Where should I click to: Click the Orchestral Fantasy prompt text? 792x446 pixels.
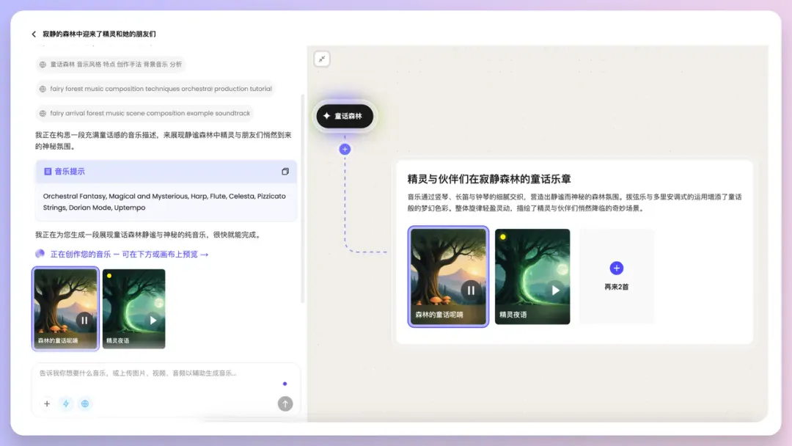click(x=164, y=202)
